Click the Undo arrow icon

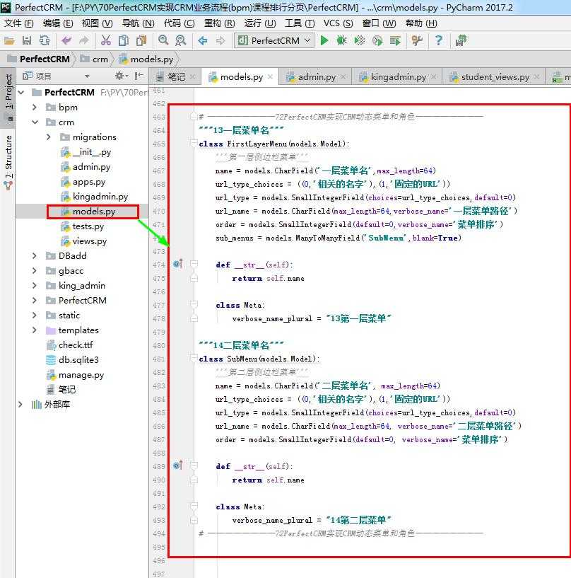(66, 40)
